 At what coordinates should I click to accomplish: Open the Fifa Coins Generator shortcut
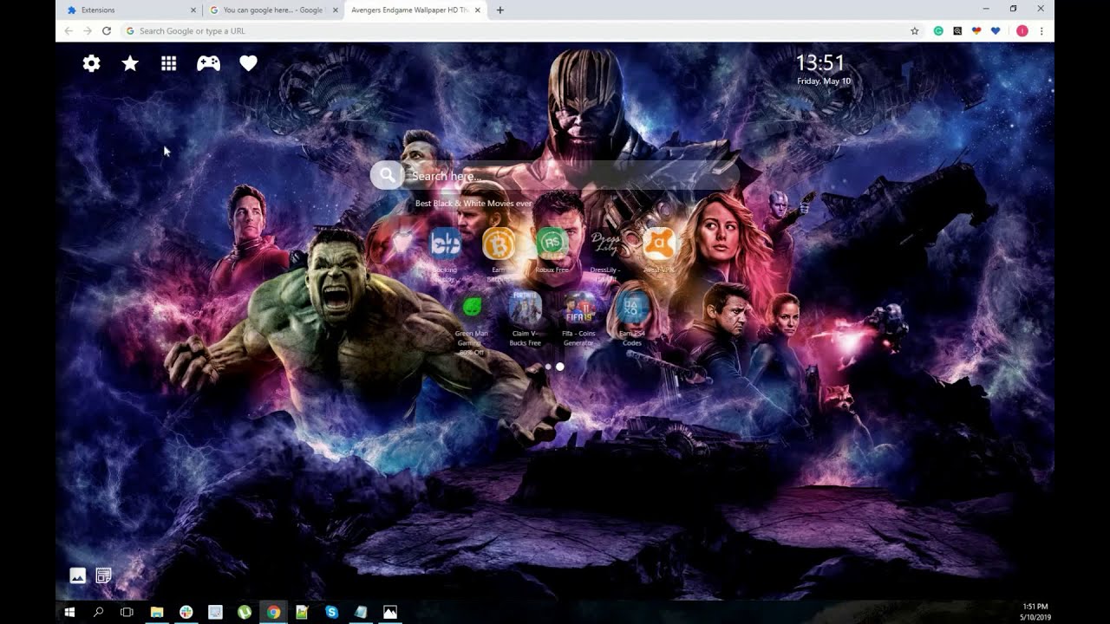[x=578, y=307]
